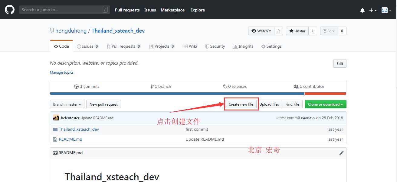
Task: Click the Edit description button
Action: tap(340, 63)
